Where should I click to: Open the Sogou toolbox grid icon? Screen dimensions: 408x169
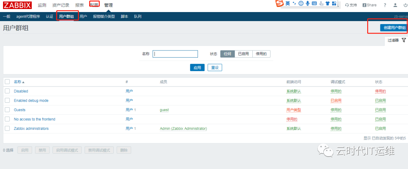click(x=334, y=3)
